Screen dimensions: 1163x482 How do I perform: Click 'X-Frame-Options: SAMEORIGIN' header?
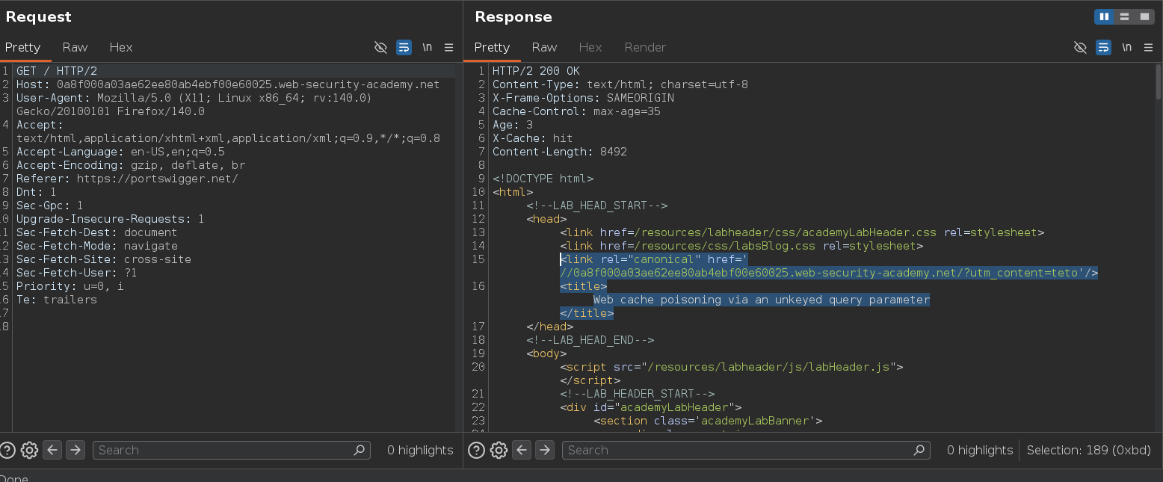pyautogui.click(x=583, y=98)
